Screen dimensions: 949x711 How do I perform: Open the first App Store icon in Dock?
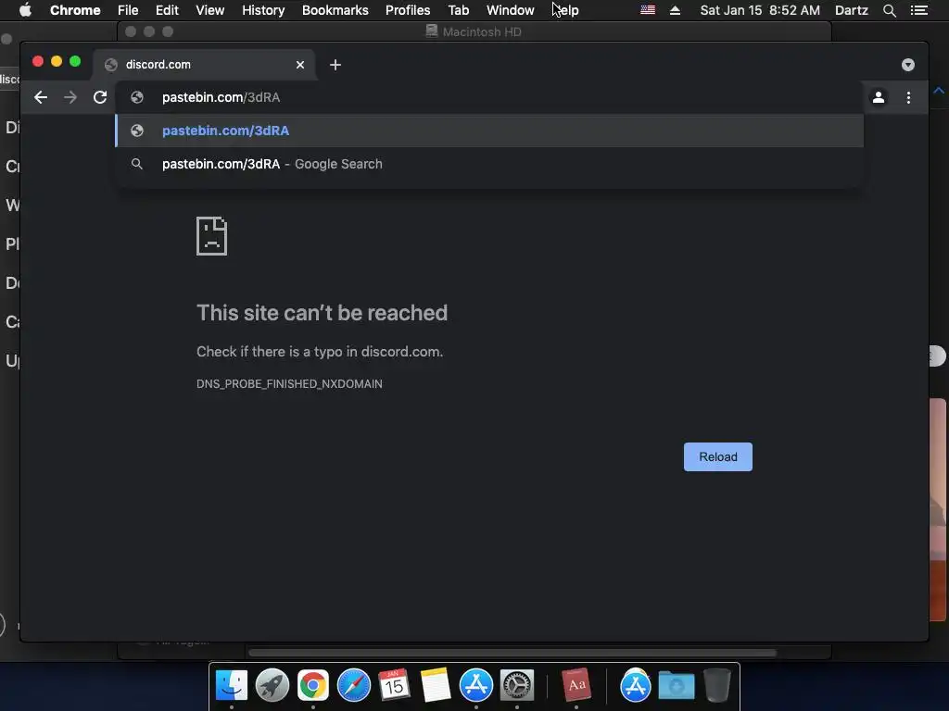coord(476,685)
